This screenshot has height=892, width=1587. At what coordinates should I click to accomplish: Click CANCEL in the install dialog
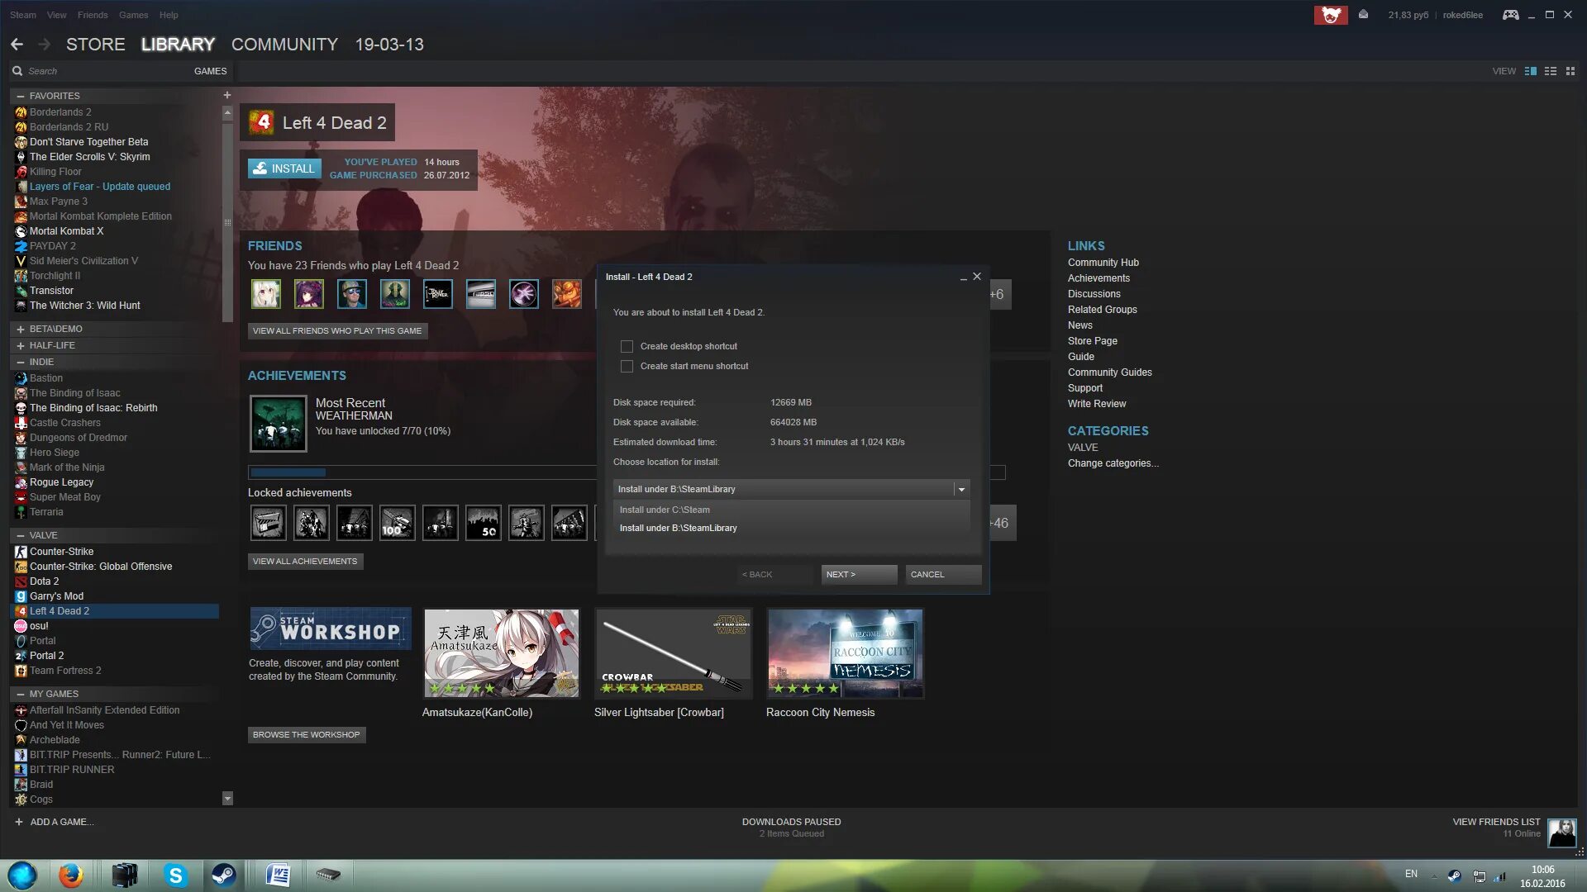pyautogui.click(x=943, y=575)
